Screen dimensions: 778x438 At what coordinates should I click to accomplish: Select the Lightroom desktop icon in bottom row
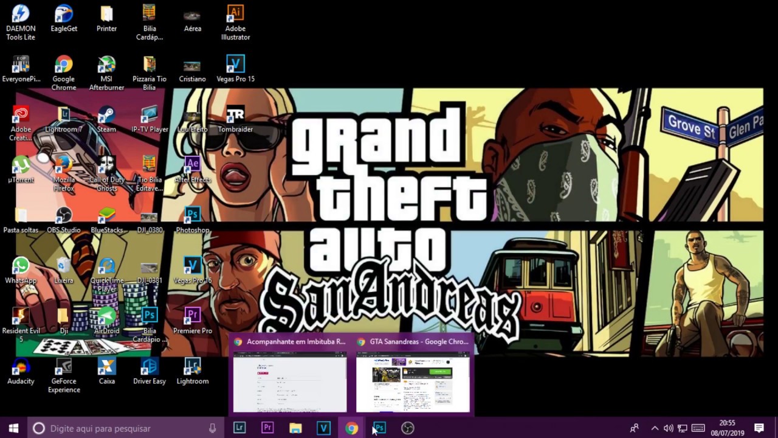(x=193, y=371)
